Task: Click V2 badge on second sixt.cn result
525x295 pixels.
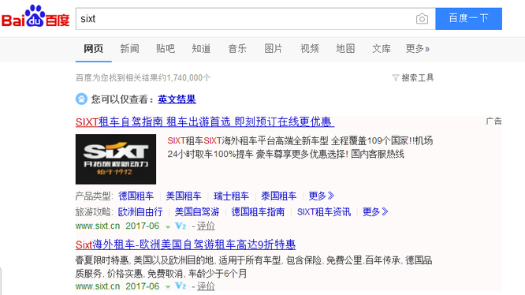Action: [x=181, y=286]
